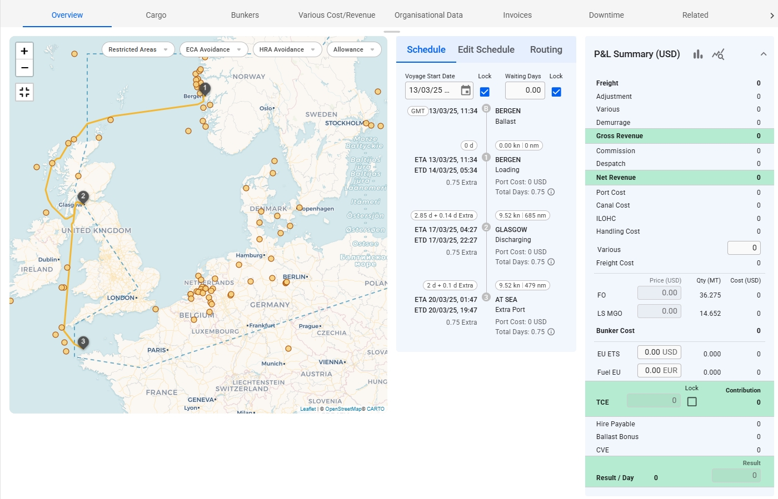Switch to the Bunkers tab
Viewport: 778px width, 499px height.
(245, 15)
